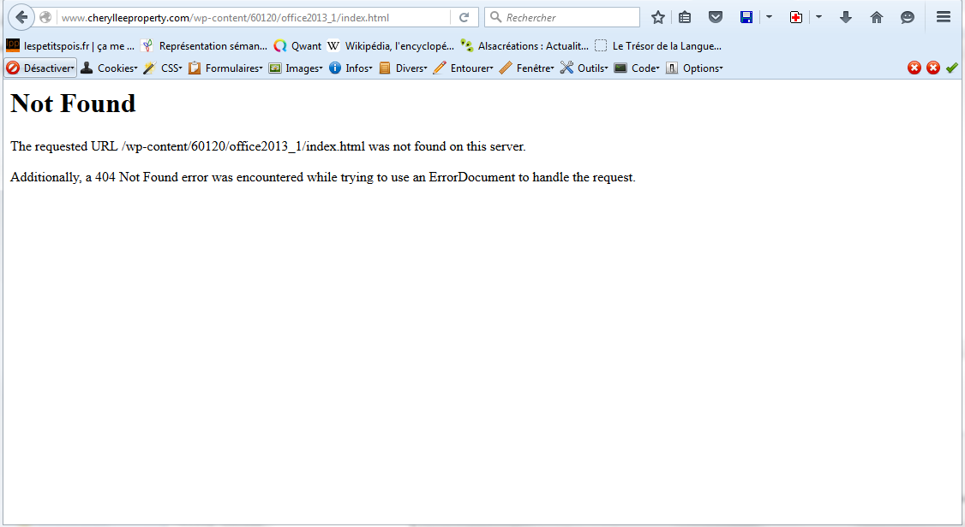Click the blue floppy disk save icon
This screenshot has width=965, height=527.
point(746,17)
